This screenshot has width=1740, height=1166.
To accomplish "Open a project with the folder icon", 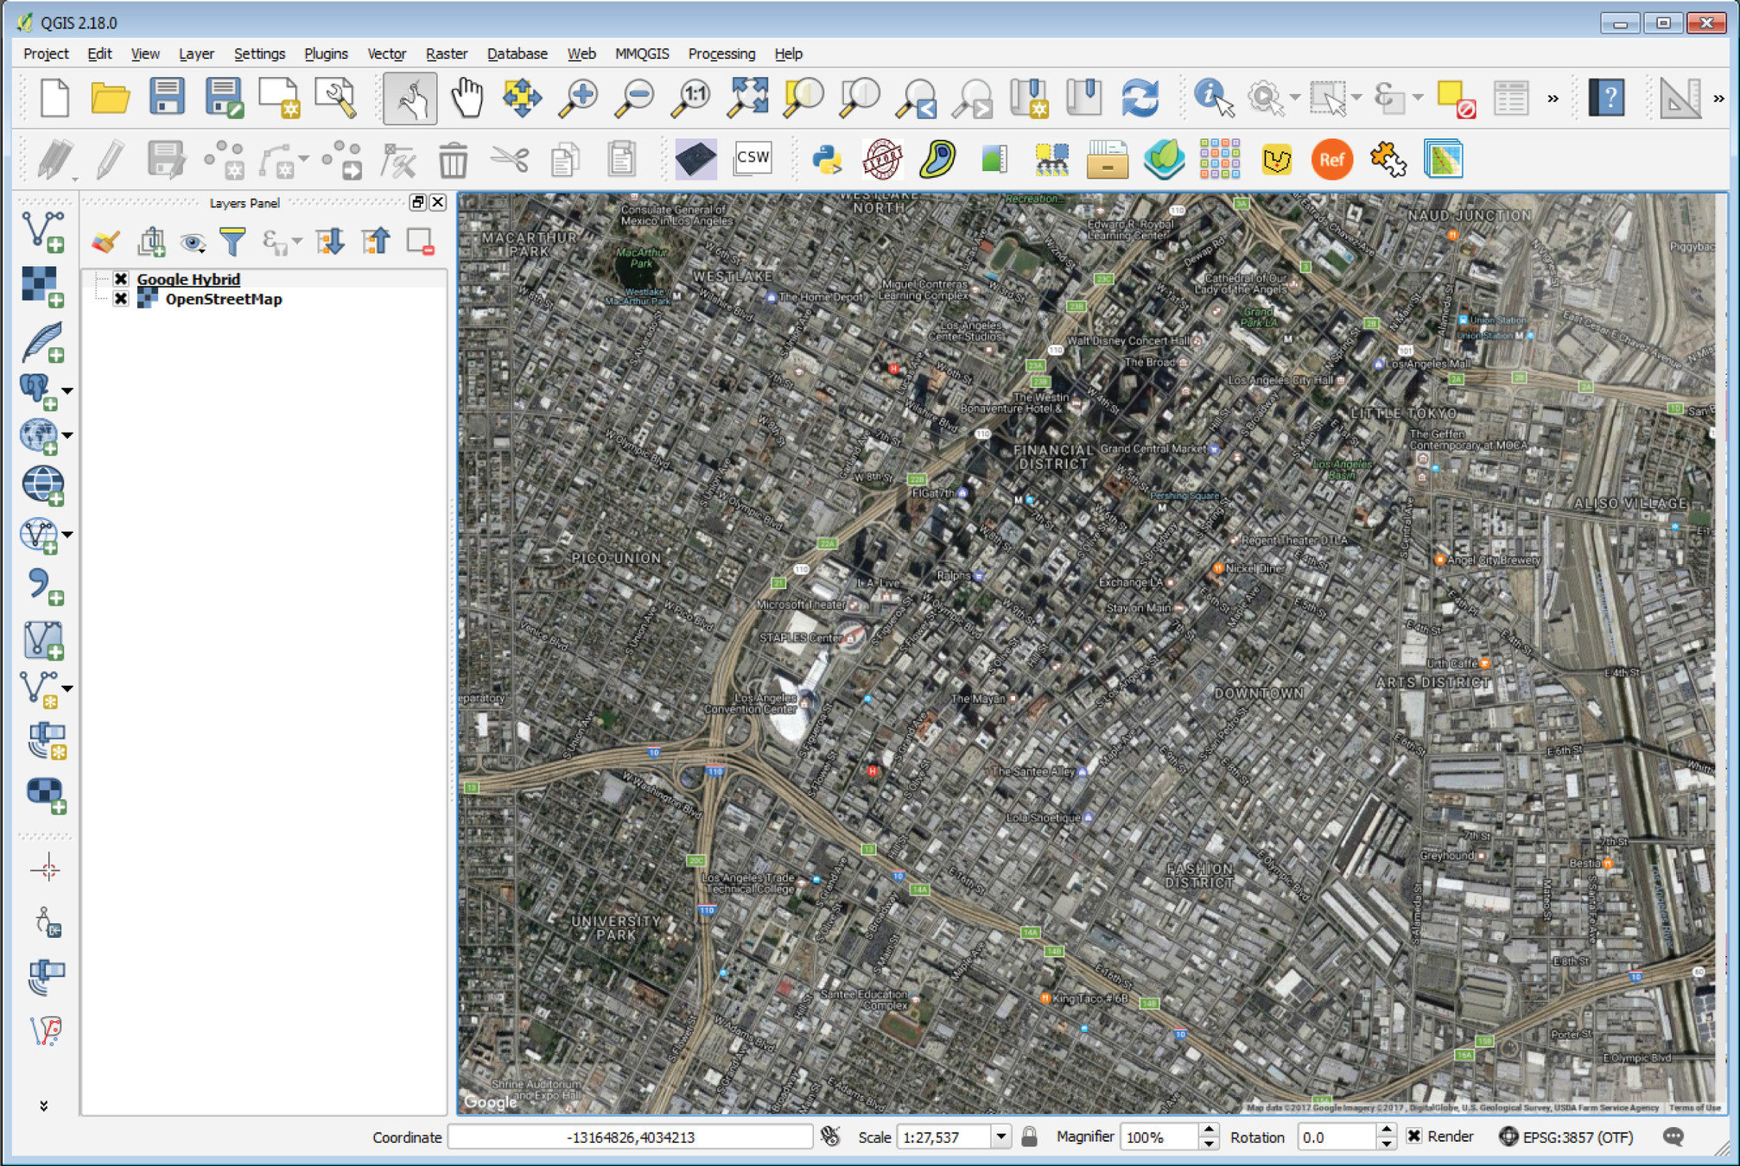I will point(111,98).
